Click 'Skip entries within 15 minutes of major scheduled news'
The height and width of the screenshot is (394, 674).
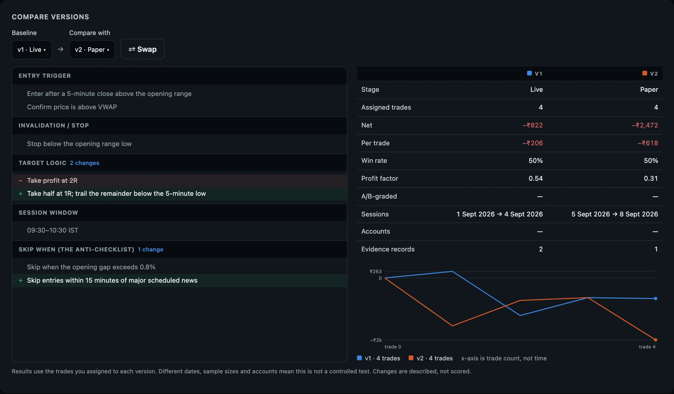[x=179, y=280]
